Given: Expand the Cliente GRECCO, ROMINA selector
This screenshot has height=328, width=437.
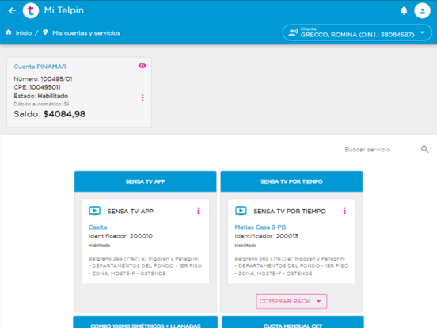Looking at the screenshot, I should (357, 32).
